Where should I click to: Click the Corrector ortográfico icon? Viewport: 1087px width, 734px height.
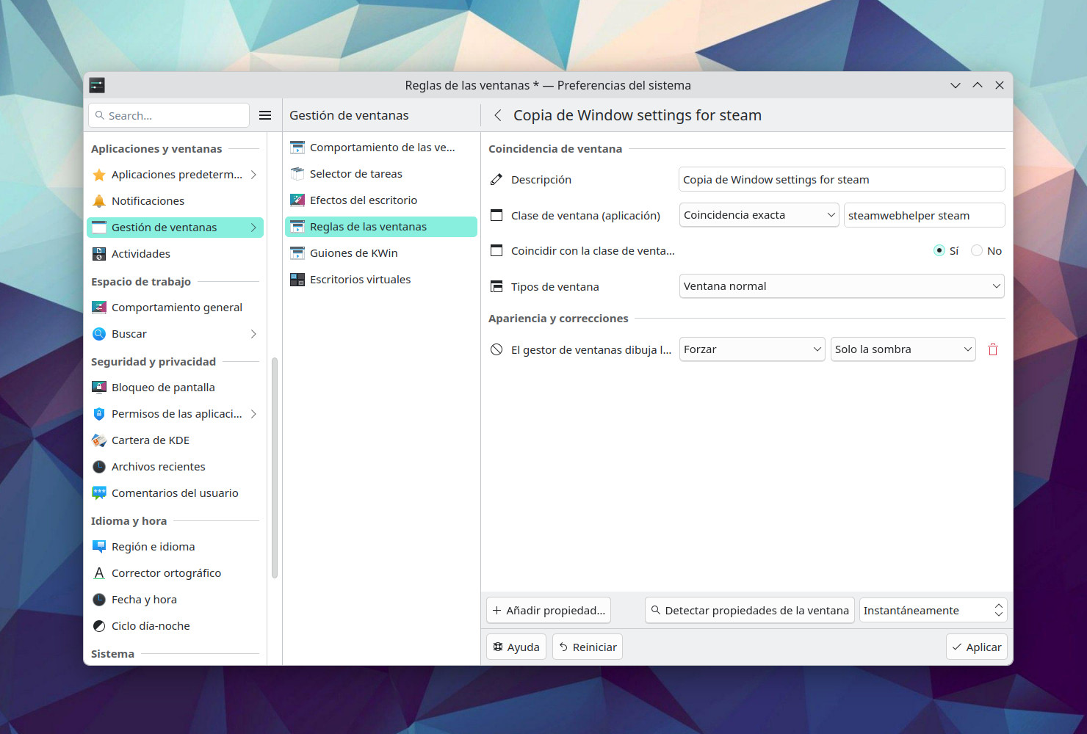[99, 573]
